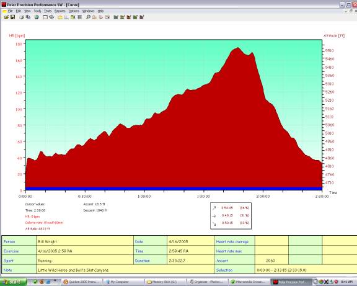Click the Ascent: 1215 ft value
This screenshot has height=286, width=357.
[x=94, y=204]
